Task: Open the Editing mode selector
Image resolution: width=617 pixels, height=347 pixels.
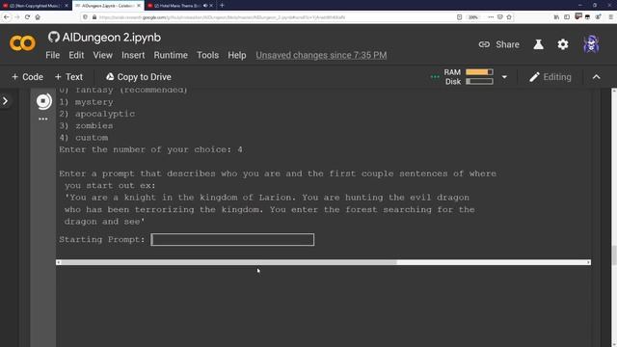Action: point(550,77)
